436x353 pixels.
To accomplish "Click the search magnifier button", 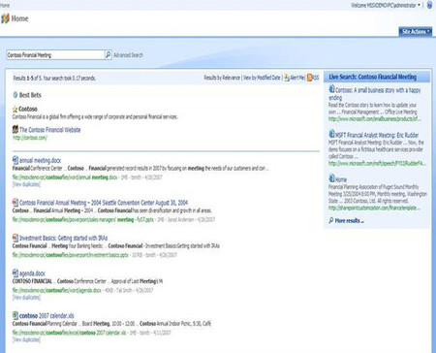I will point(109,54).
